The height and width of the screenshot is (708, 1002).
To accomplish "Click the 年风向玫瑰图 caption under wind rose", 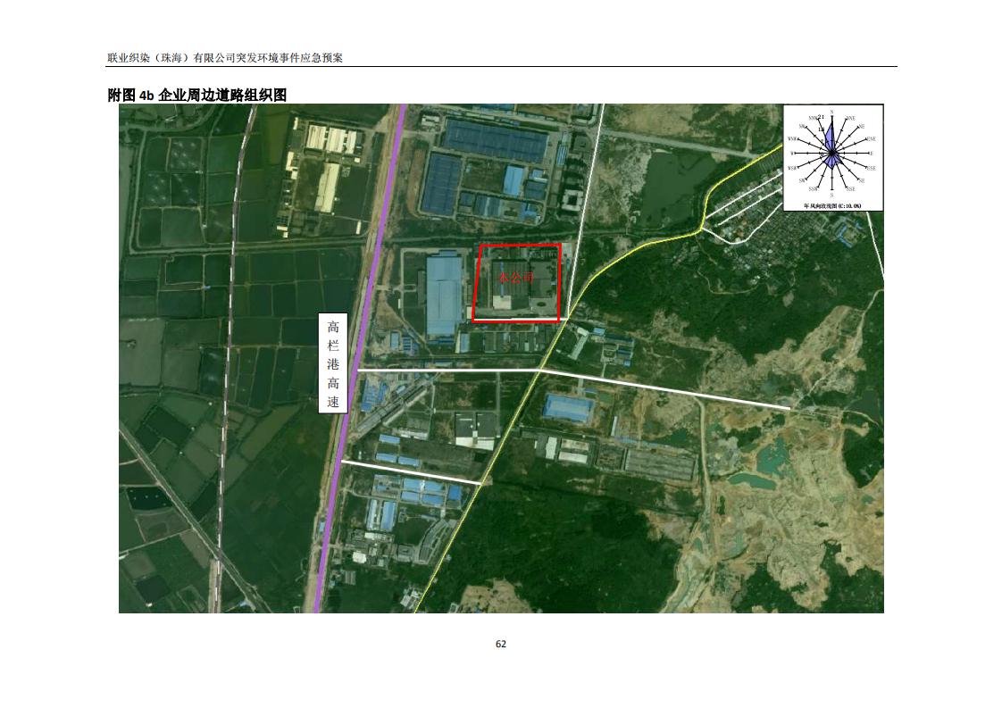I will 832,205.
